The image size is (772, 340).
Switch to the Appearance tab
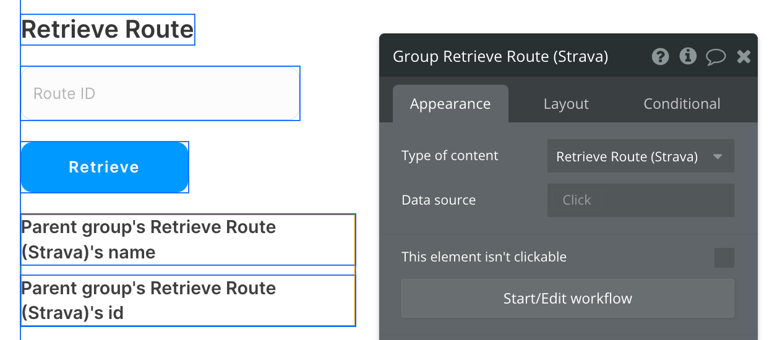coord(450,104)
